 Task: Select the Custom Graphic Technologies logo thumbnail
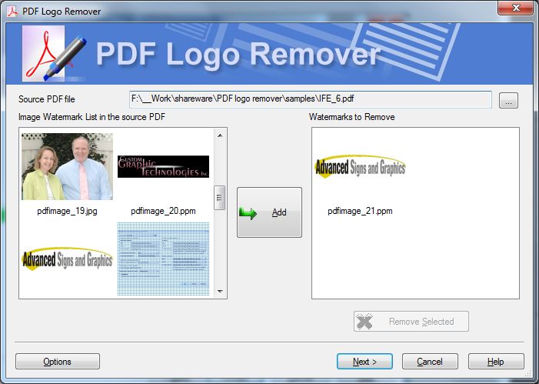(x=163, y=166)
